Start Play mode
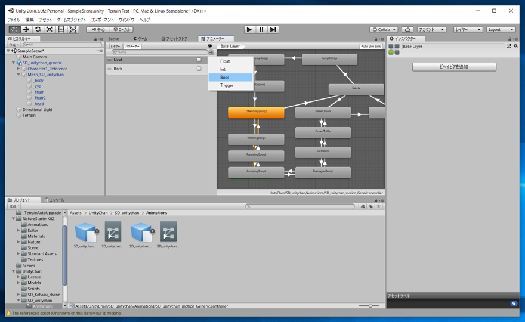Screen dimensions: 525x322 (x=249, y=29)
